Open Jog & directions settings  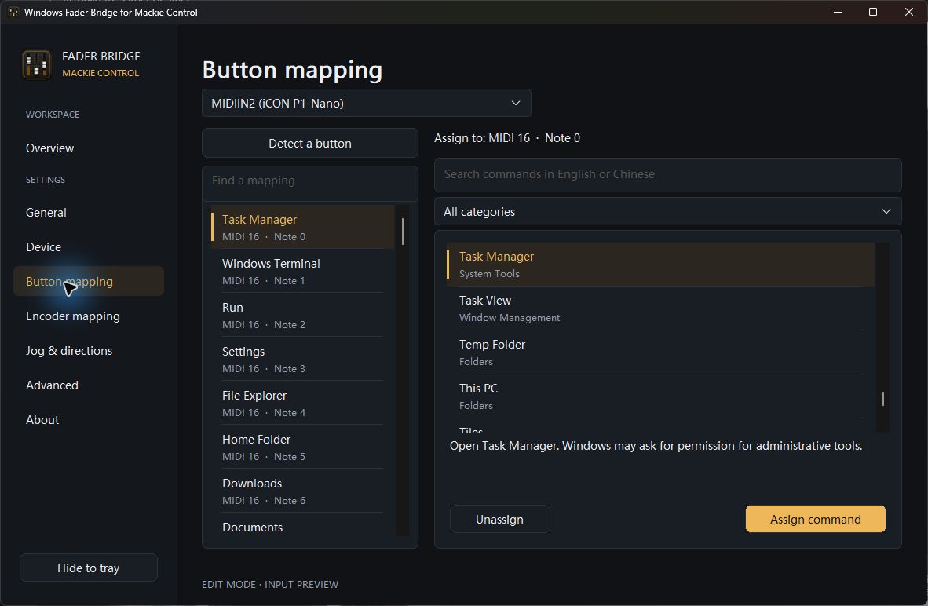coord(68,350)
